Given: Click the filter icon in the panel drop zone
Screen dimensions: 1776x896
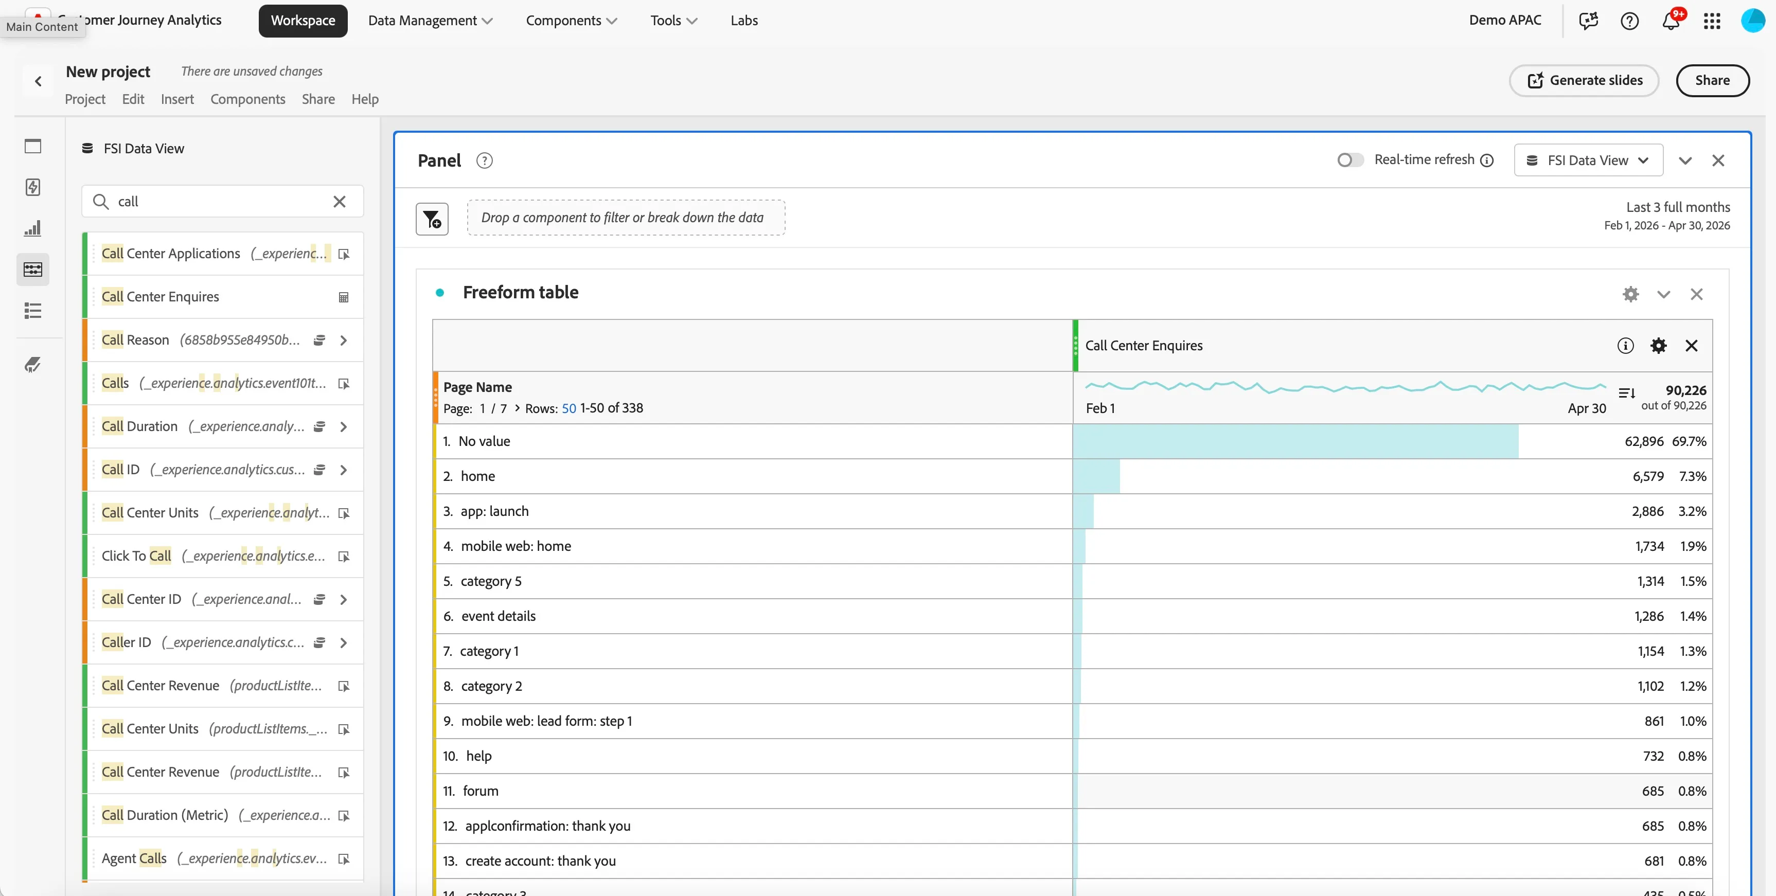Looking at the screenshot, I should [432, 219].
